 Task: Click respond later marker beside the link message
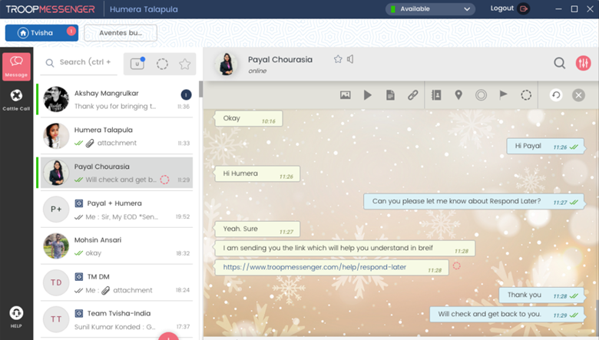click(456, 266)
